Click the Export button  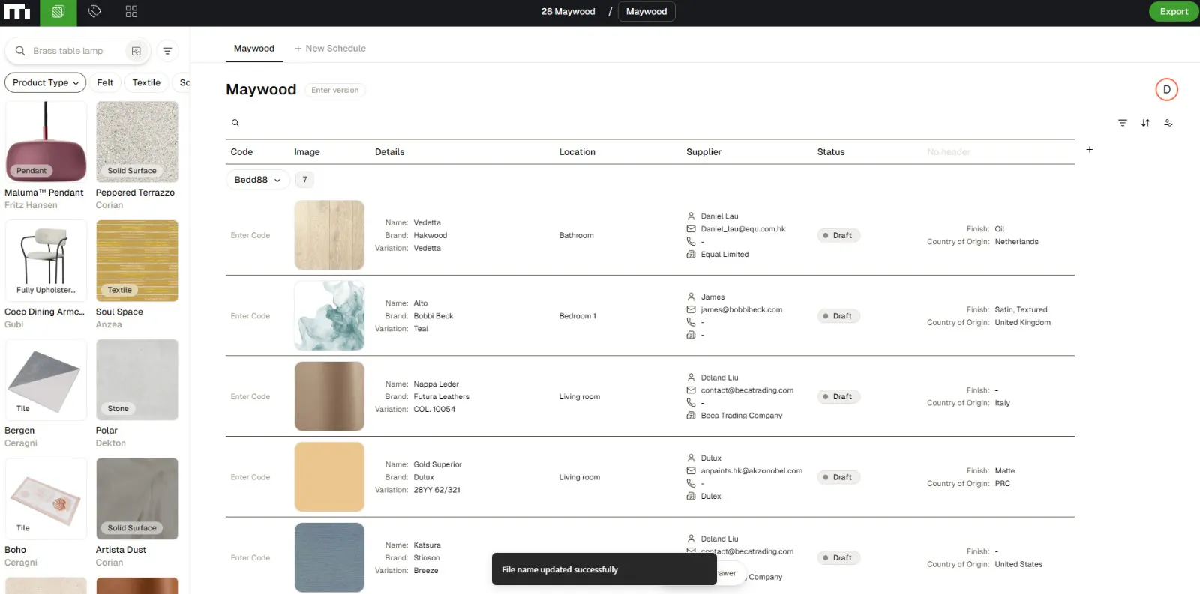1174,11
